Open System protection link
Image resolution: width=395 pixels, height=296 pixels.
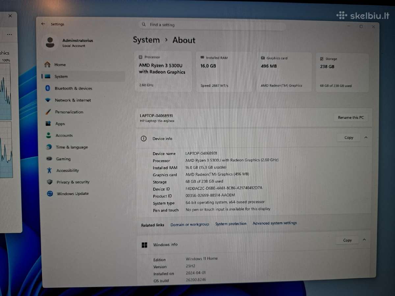click(231, 224)
